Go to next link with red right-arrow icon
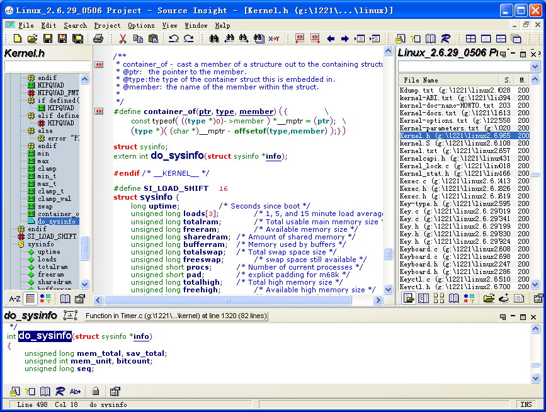The height and width of the screenshot is (412, 546). coord(315,38)
